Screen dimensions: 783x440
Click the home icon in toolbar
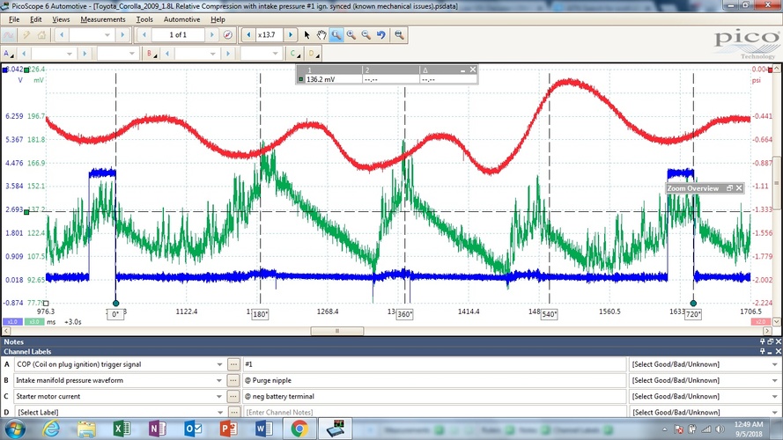click(41, 35)
